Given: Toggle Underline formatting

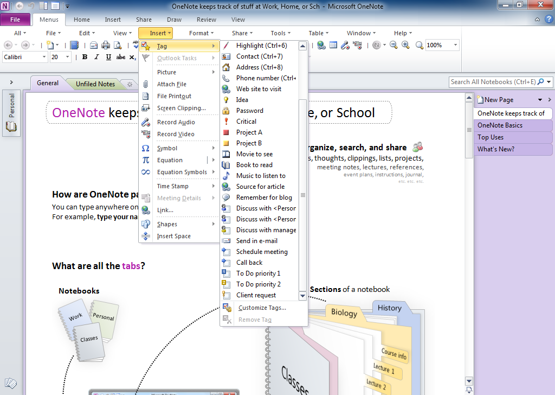Looking at the screenshot, I should click(108, 57).
